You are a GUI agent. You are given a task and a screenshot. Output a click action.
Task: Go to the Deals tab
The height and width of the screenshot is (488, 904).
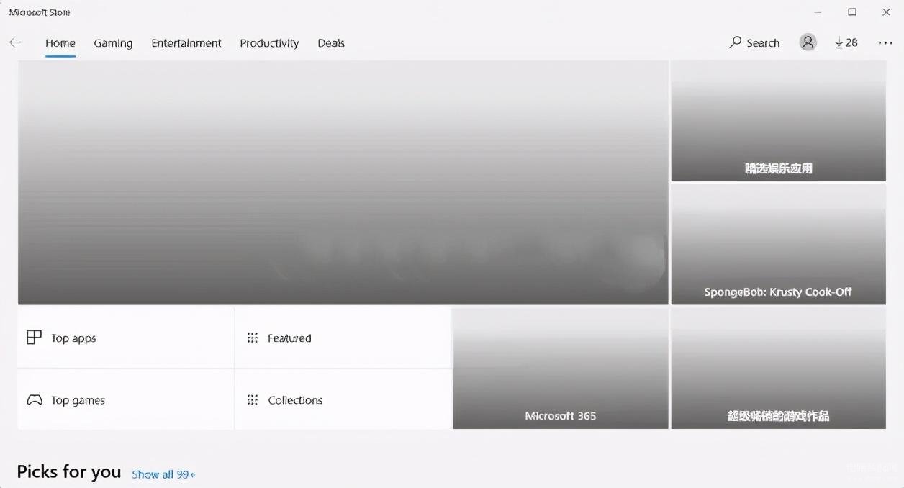tap(331, 43)
